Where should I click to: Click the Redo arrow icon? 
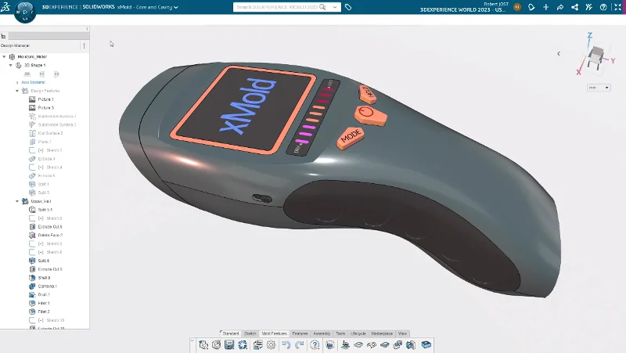(300, 344)
